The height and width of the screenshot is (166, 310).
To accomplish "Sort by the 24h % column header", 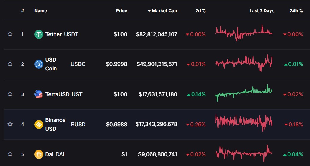I will click(x=296, y=11).
